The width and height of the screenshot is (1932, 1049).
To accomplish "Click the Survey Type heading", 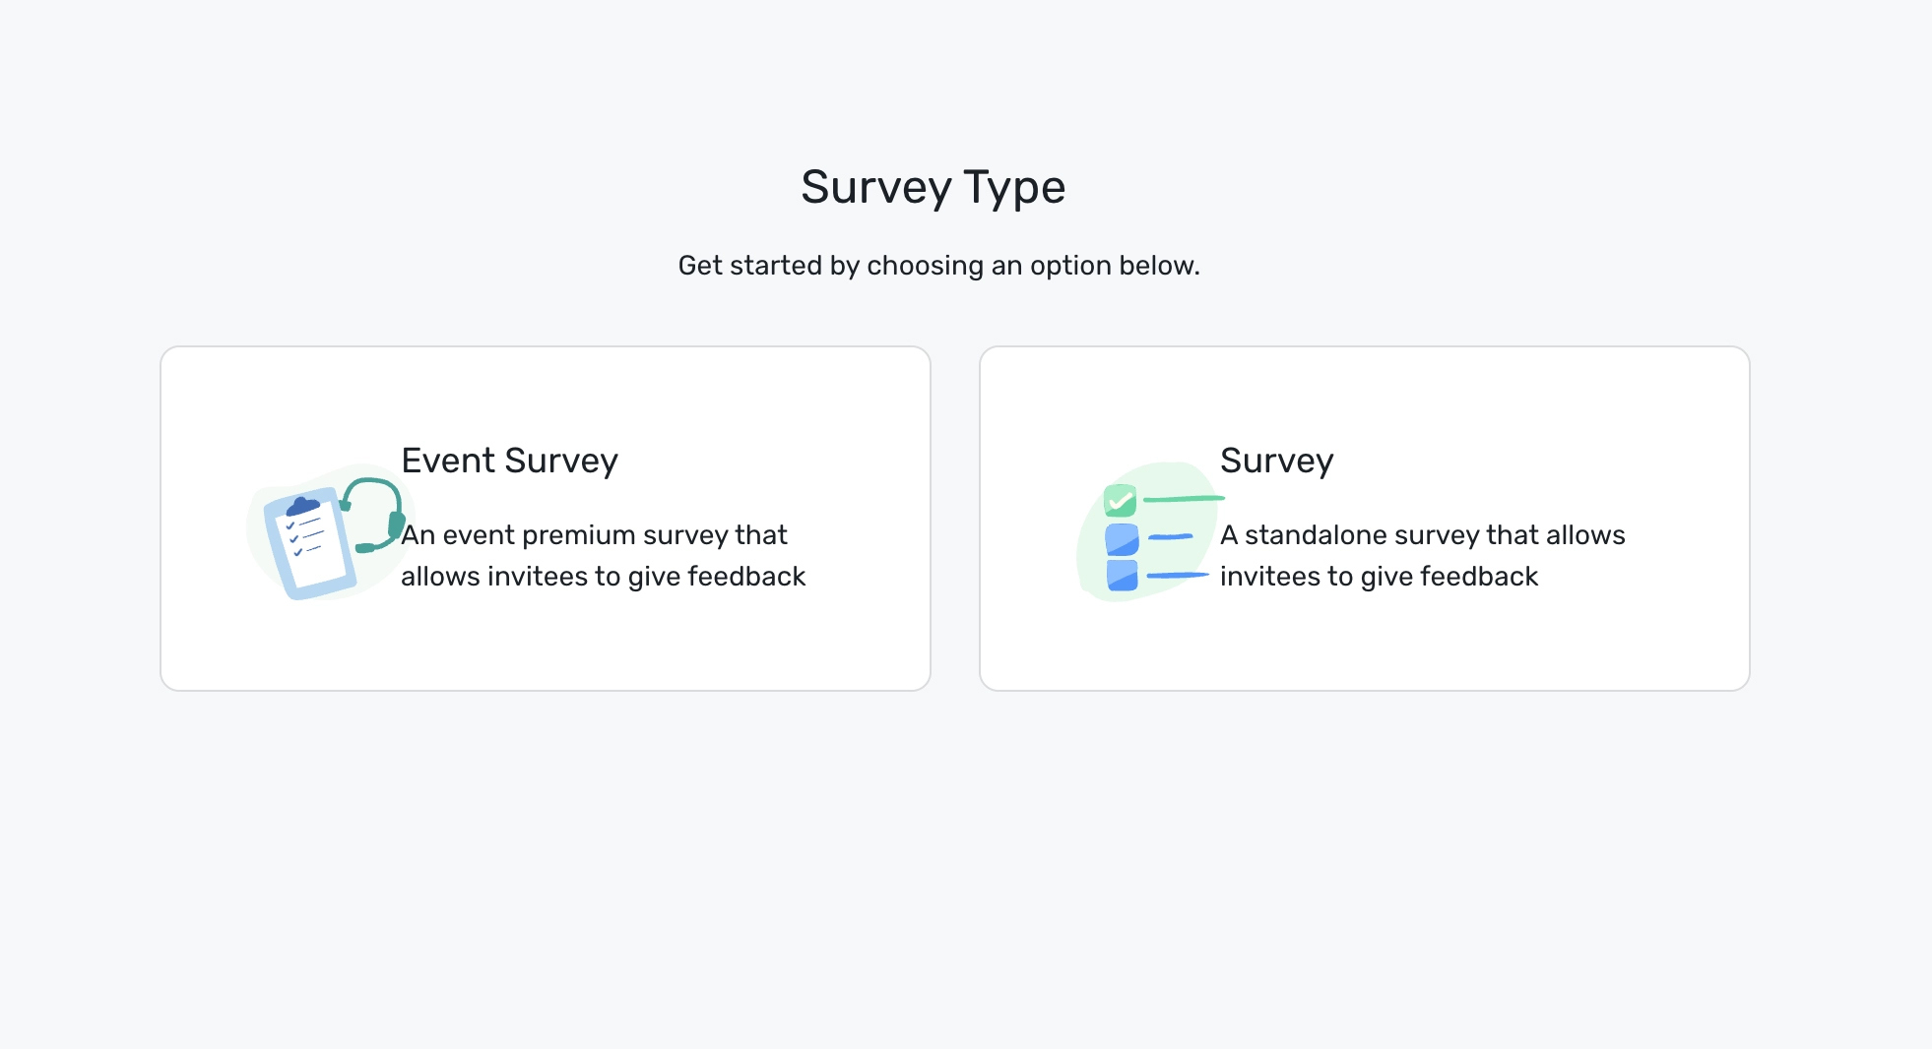I will (934, 187).
